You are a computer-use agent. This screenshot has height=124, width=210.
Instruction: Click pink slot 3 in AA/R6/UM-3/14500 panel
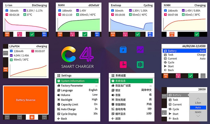click(x=178, y=76)
